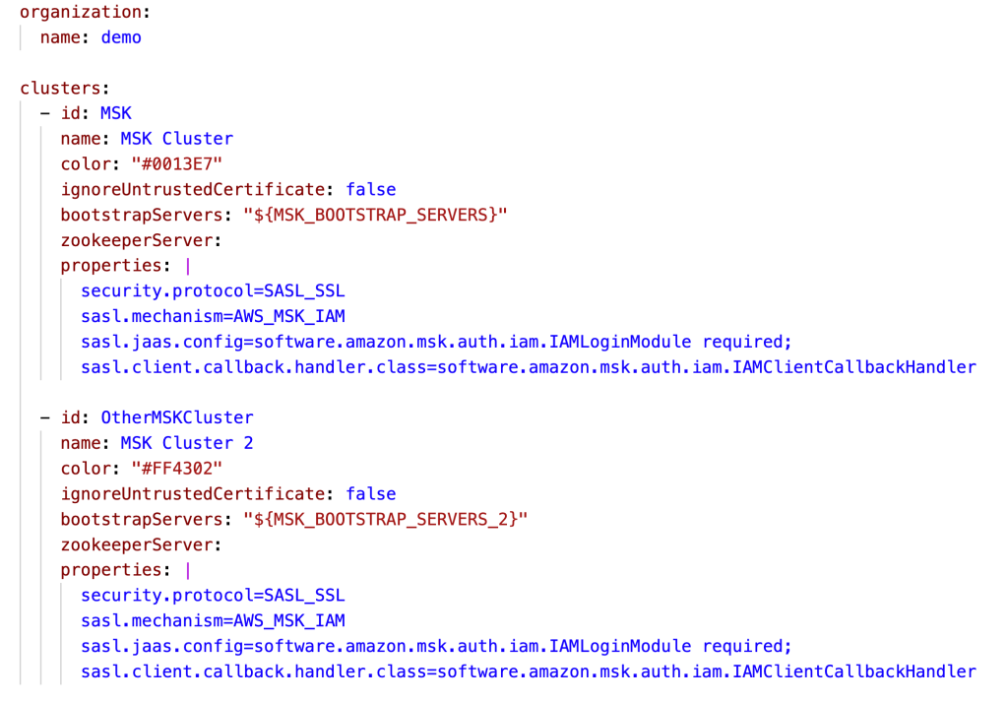
Task: Select the name value MSK Cluster 2
Action: pyautogui.click(x=187, y=443)
